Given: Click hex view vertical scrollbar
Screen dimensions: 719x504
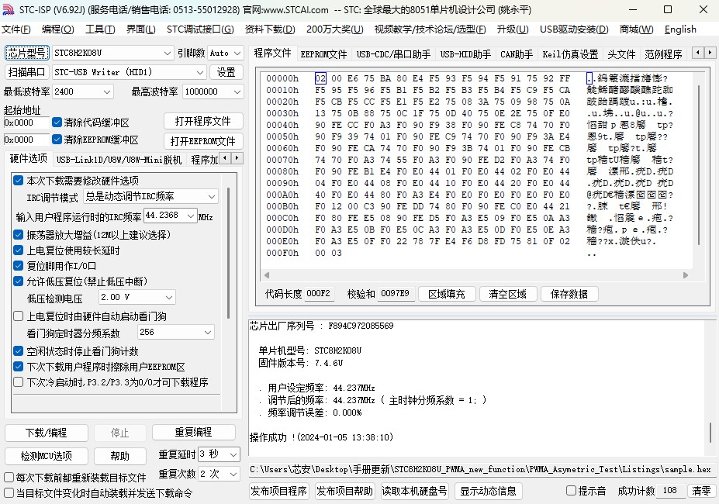Looking at the screenshot, I should tap(699, 165).
